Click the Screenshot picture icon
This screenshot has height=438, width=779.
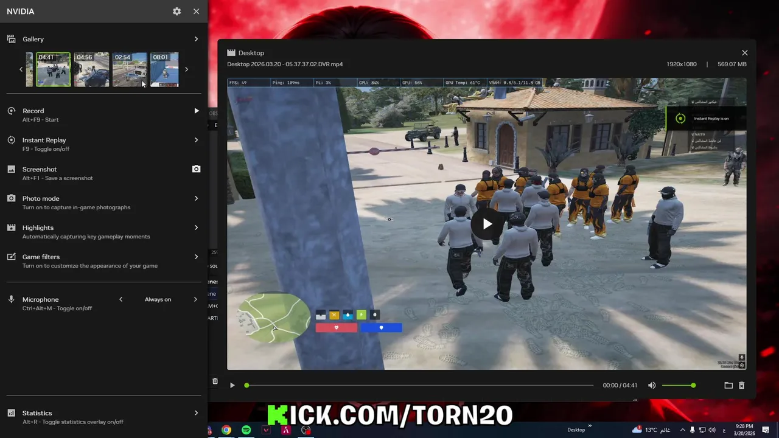[11, 169]
